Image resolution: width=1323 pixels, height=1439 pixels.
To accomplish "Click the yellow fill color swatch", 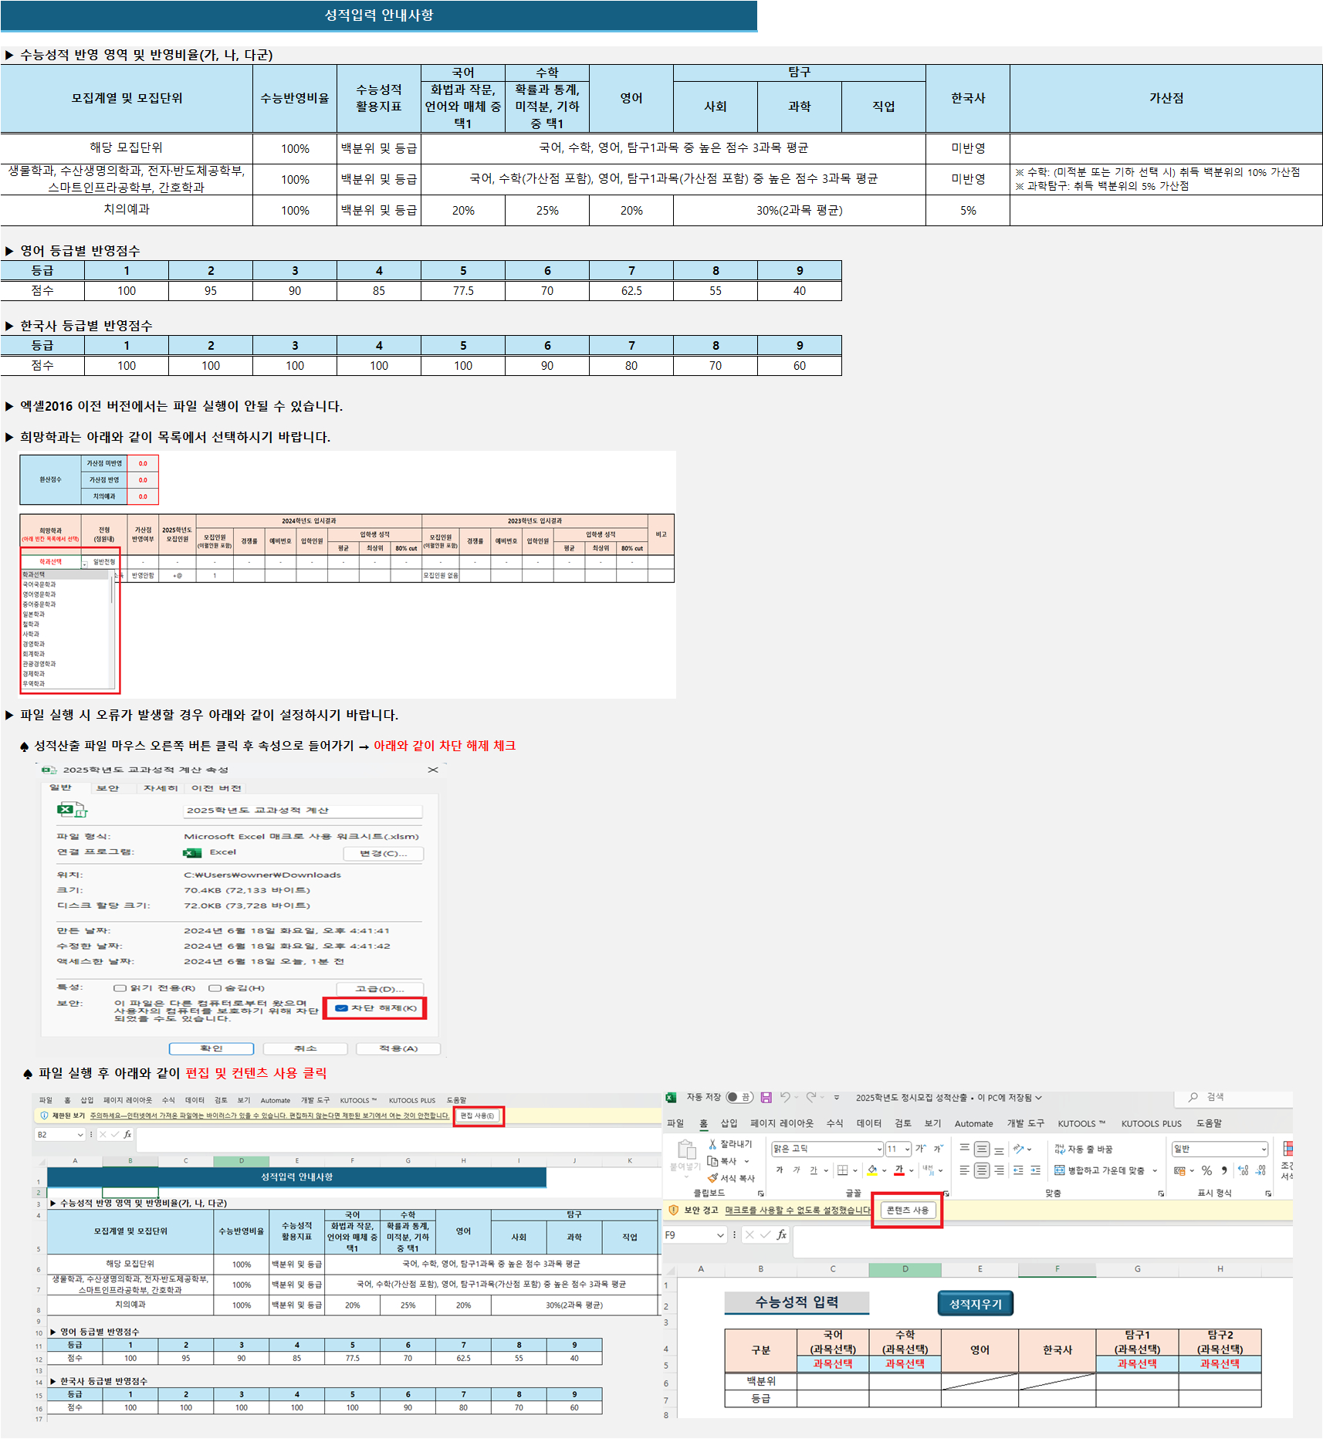I will [x=871, y=1170].
